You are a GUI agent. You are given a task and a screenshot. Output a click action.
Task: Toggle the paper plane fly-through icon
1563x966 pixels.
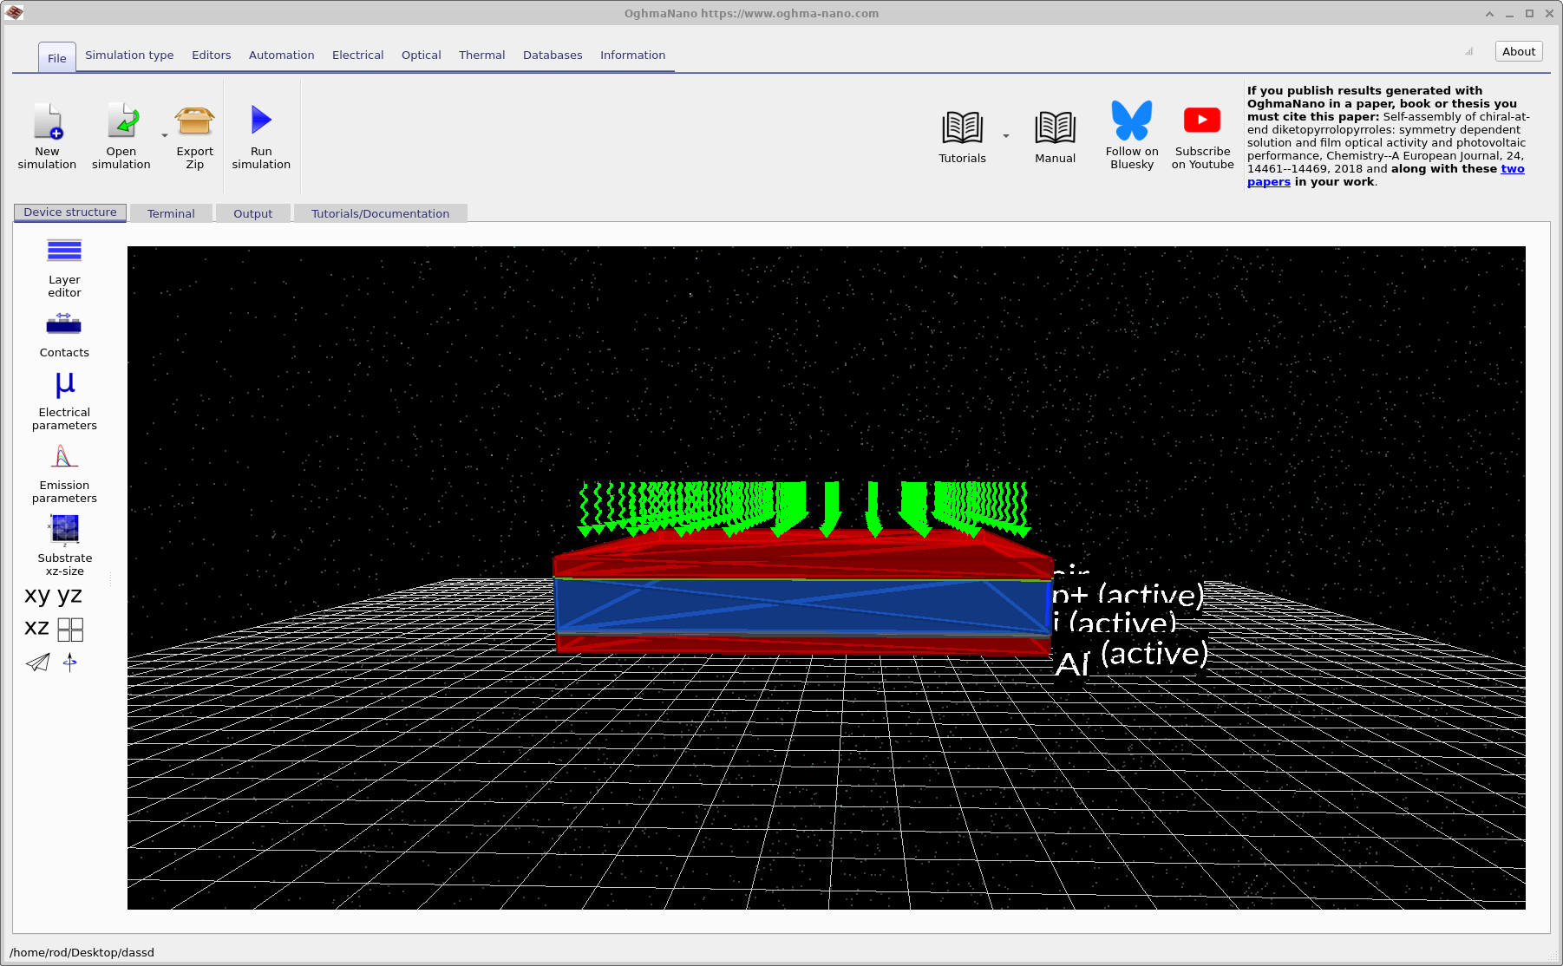38,663
